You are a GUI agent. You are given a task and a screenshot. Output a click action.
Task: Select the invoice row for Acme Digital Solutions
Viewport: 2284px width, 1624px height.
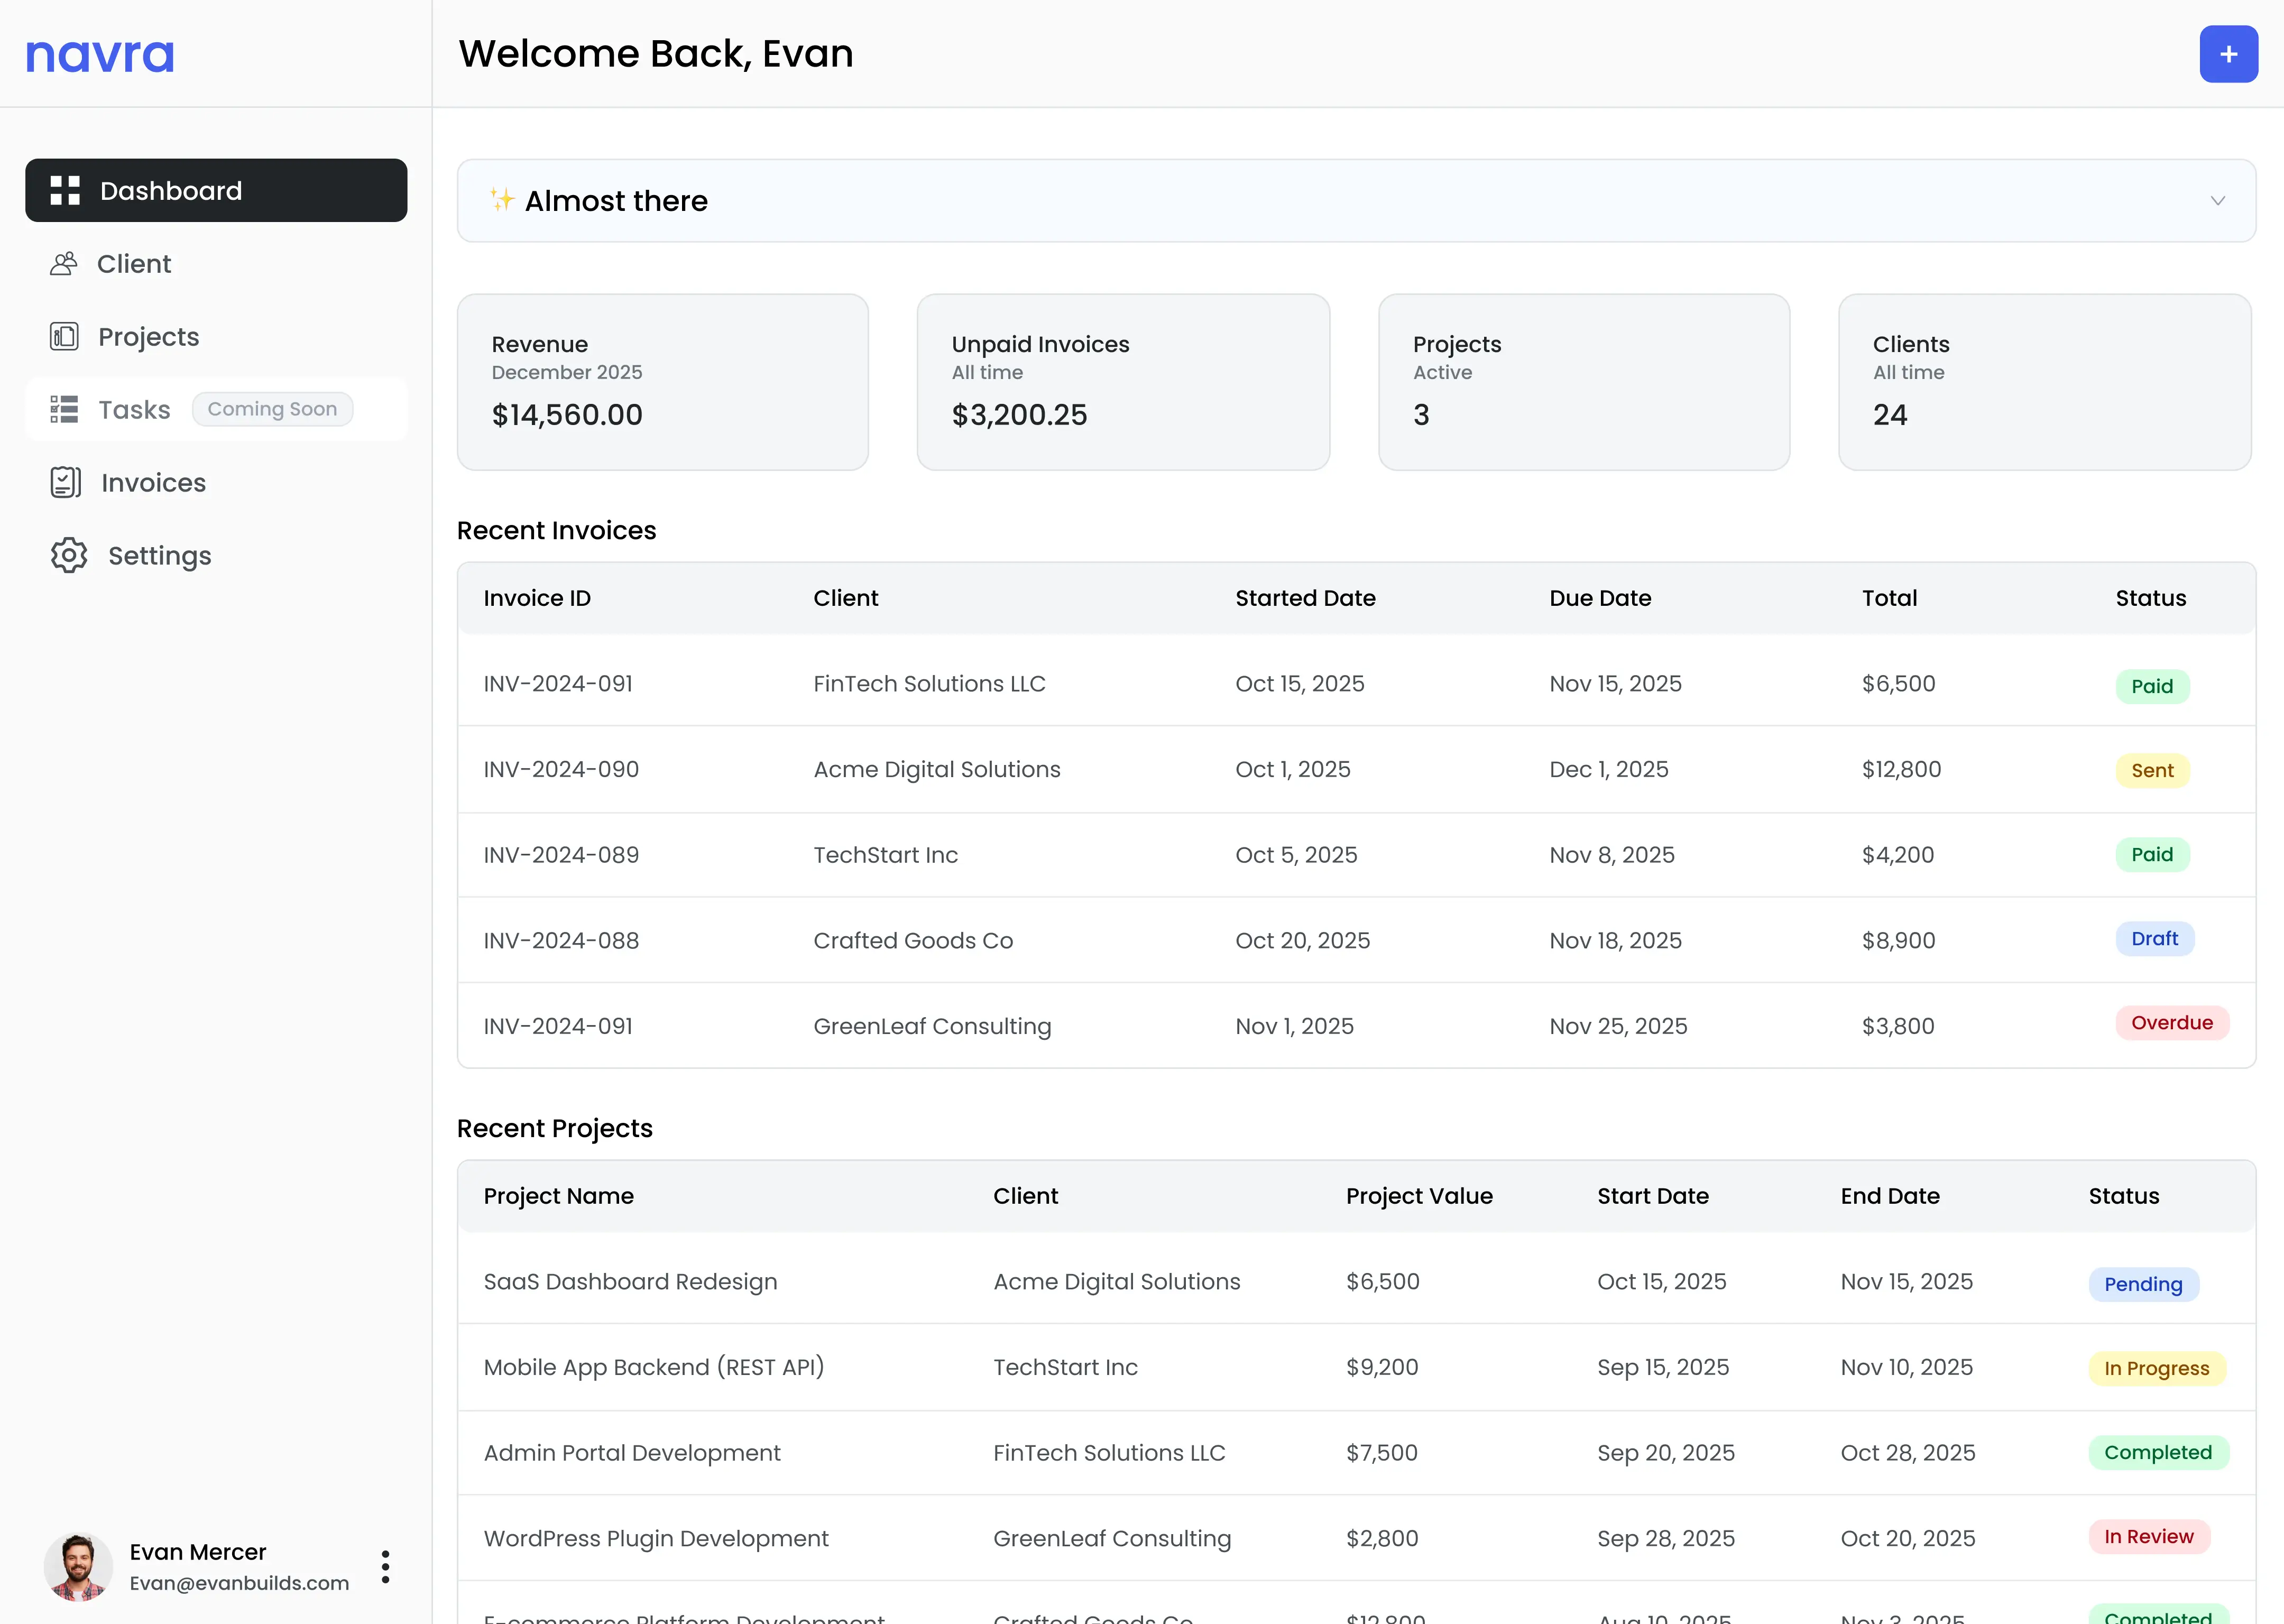(x=1200, y=769)
